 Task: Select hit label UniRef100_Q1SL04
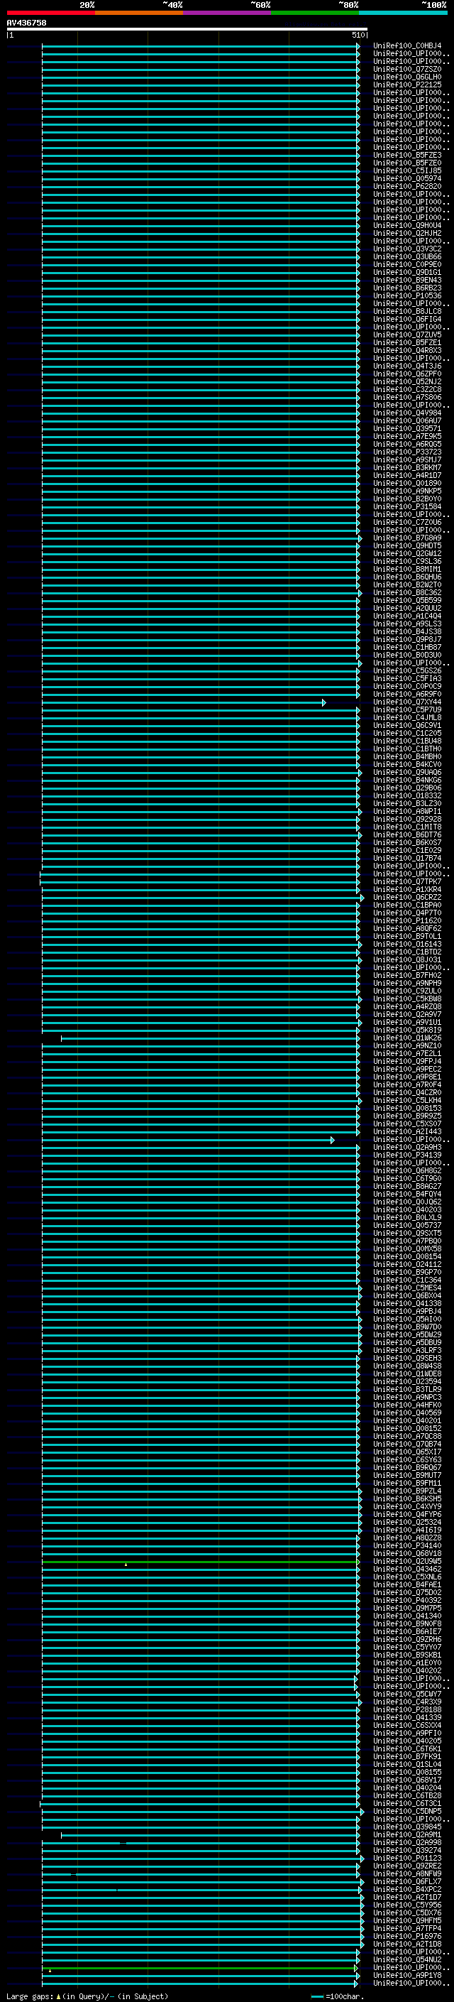click(406, 1764)
